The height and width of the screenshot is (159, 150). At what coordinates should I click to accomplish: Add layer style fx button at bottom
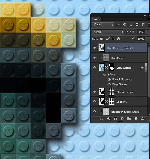click(x=109, y=119)
